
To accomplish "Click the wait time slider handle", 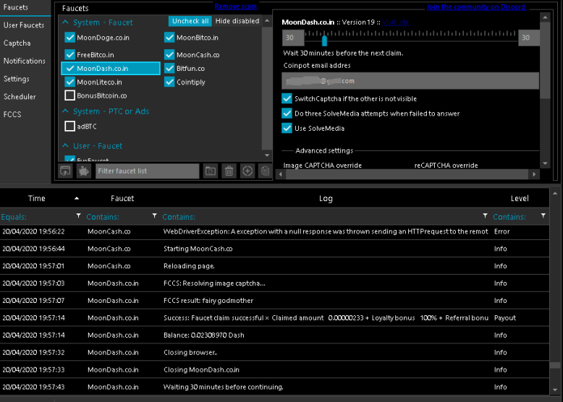I will coord(324,40).
